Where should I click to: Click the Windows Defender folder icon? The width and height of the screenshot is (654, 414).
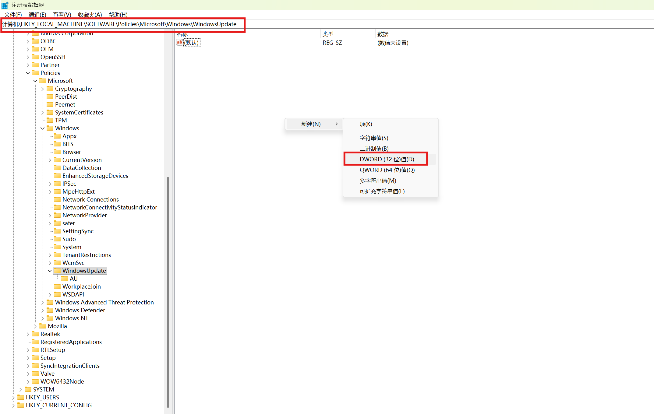(x=50, y=310)
